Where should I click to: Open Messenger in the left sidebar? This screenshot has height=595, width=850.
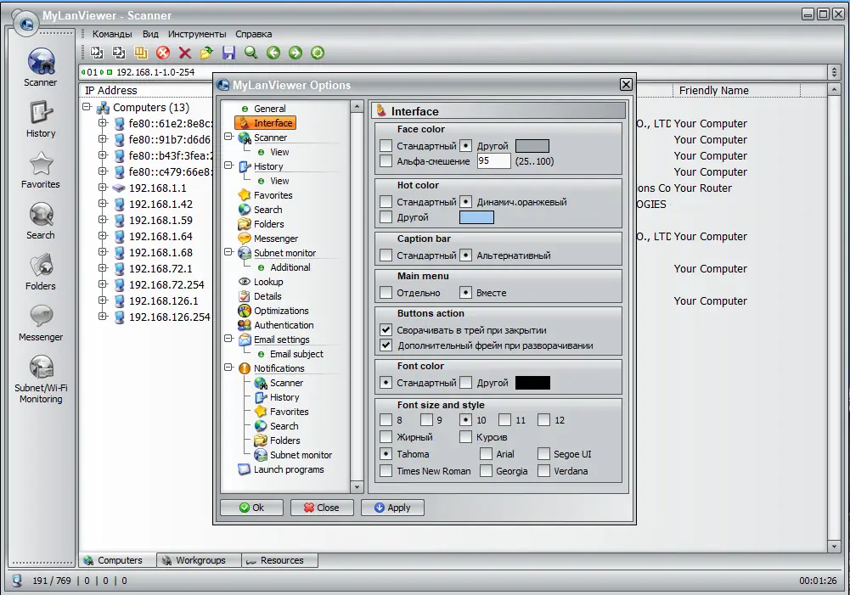pos(41,323)
